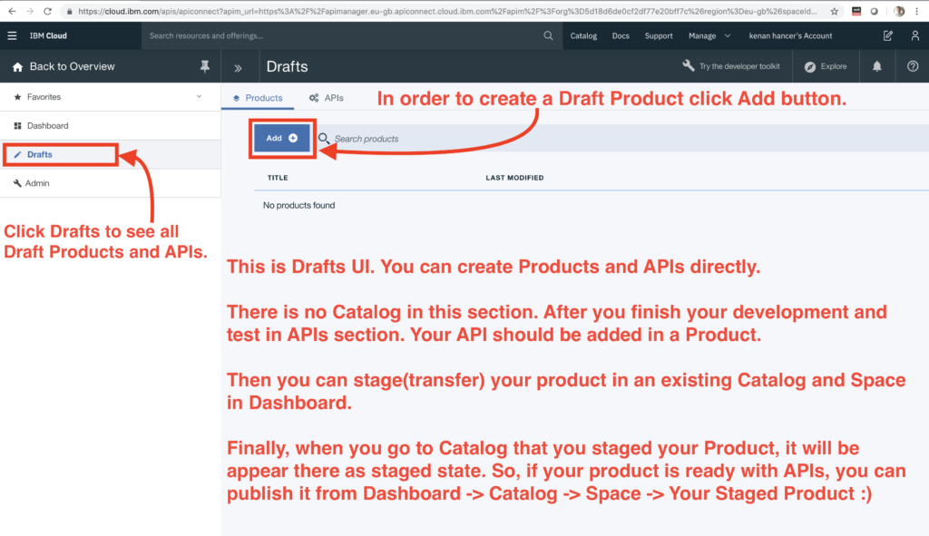Open the edit notepad icon in header
Viewport: 929px width, 536px height.
pos(887,35)
